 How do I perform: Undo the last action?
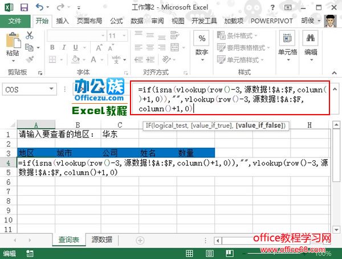click(x=40, y=7)
